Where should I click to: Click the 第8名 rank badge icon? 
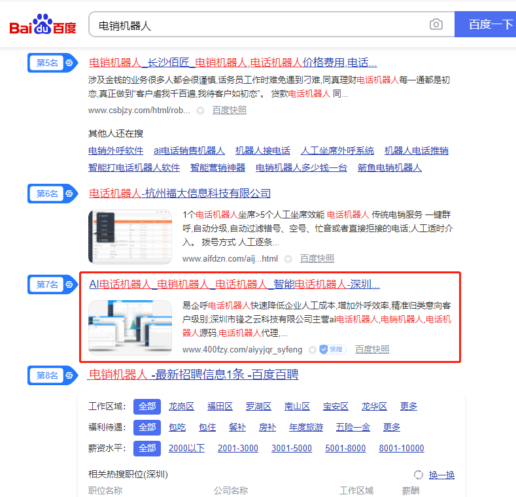pos(53,375)
